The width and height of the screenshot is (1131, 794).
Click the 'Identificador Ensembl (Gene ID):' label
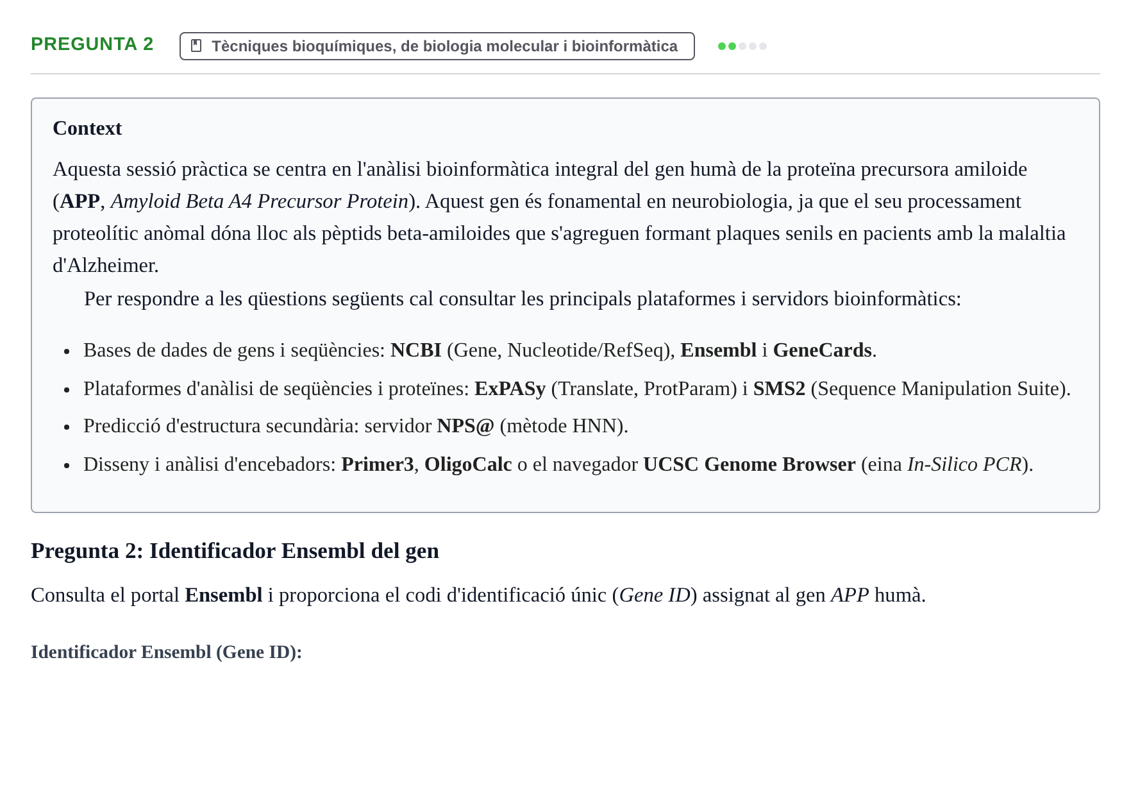pos(166,652)
